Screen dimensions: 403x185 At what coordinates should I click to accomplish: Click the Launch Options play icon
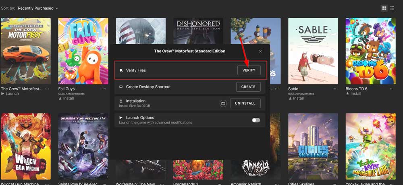pos(121,117)
